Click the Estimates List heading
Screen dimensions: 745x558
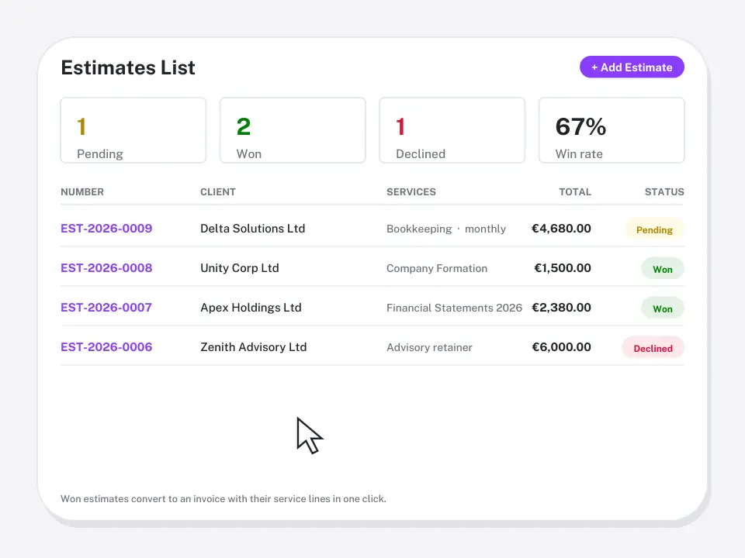[128, 67]
